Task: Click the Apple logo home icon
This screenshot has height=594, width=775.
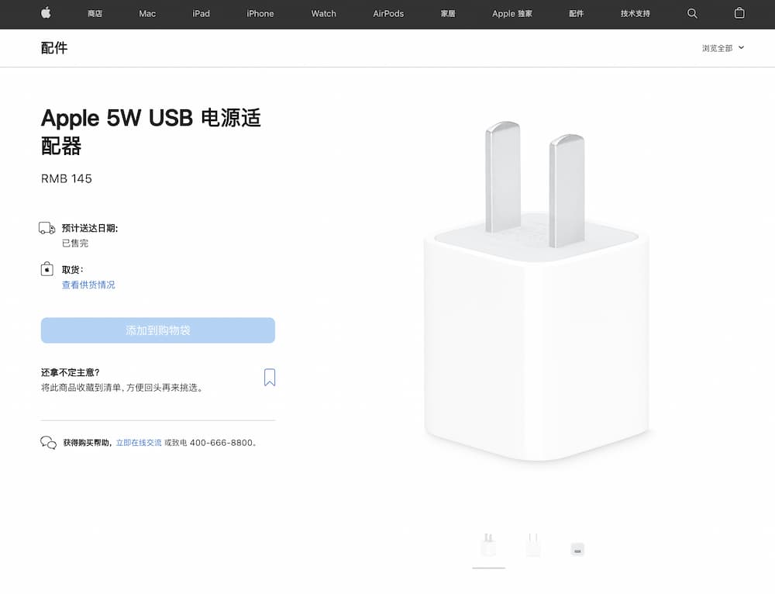Action: 46,13
